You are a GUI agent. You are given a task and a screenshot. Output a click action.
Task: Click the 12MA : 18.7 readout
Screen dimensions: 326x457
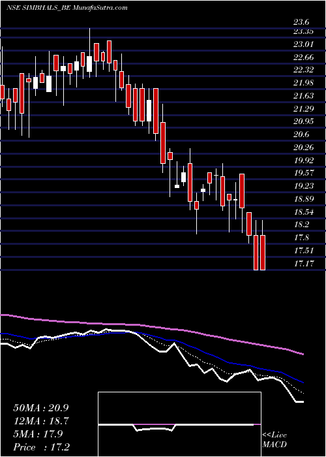[x=41, y=421]
